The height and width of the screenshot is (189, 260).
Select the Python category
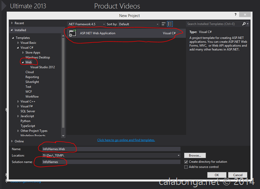coord(25,121)
